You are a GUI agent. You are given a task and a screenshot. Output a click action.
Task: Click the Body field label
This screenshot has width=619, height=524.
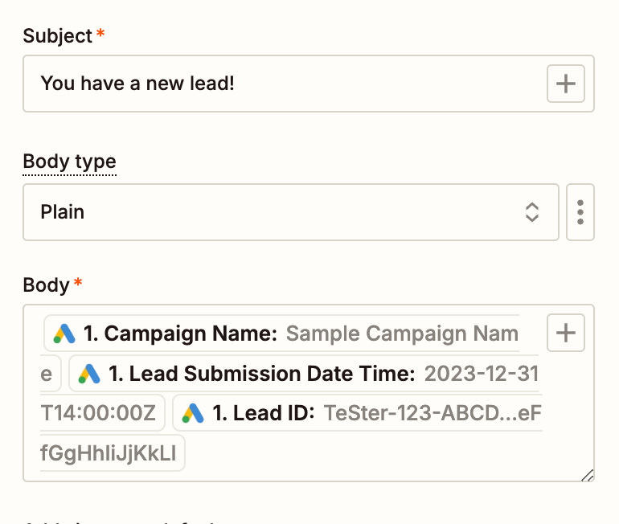point(47,285)
